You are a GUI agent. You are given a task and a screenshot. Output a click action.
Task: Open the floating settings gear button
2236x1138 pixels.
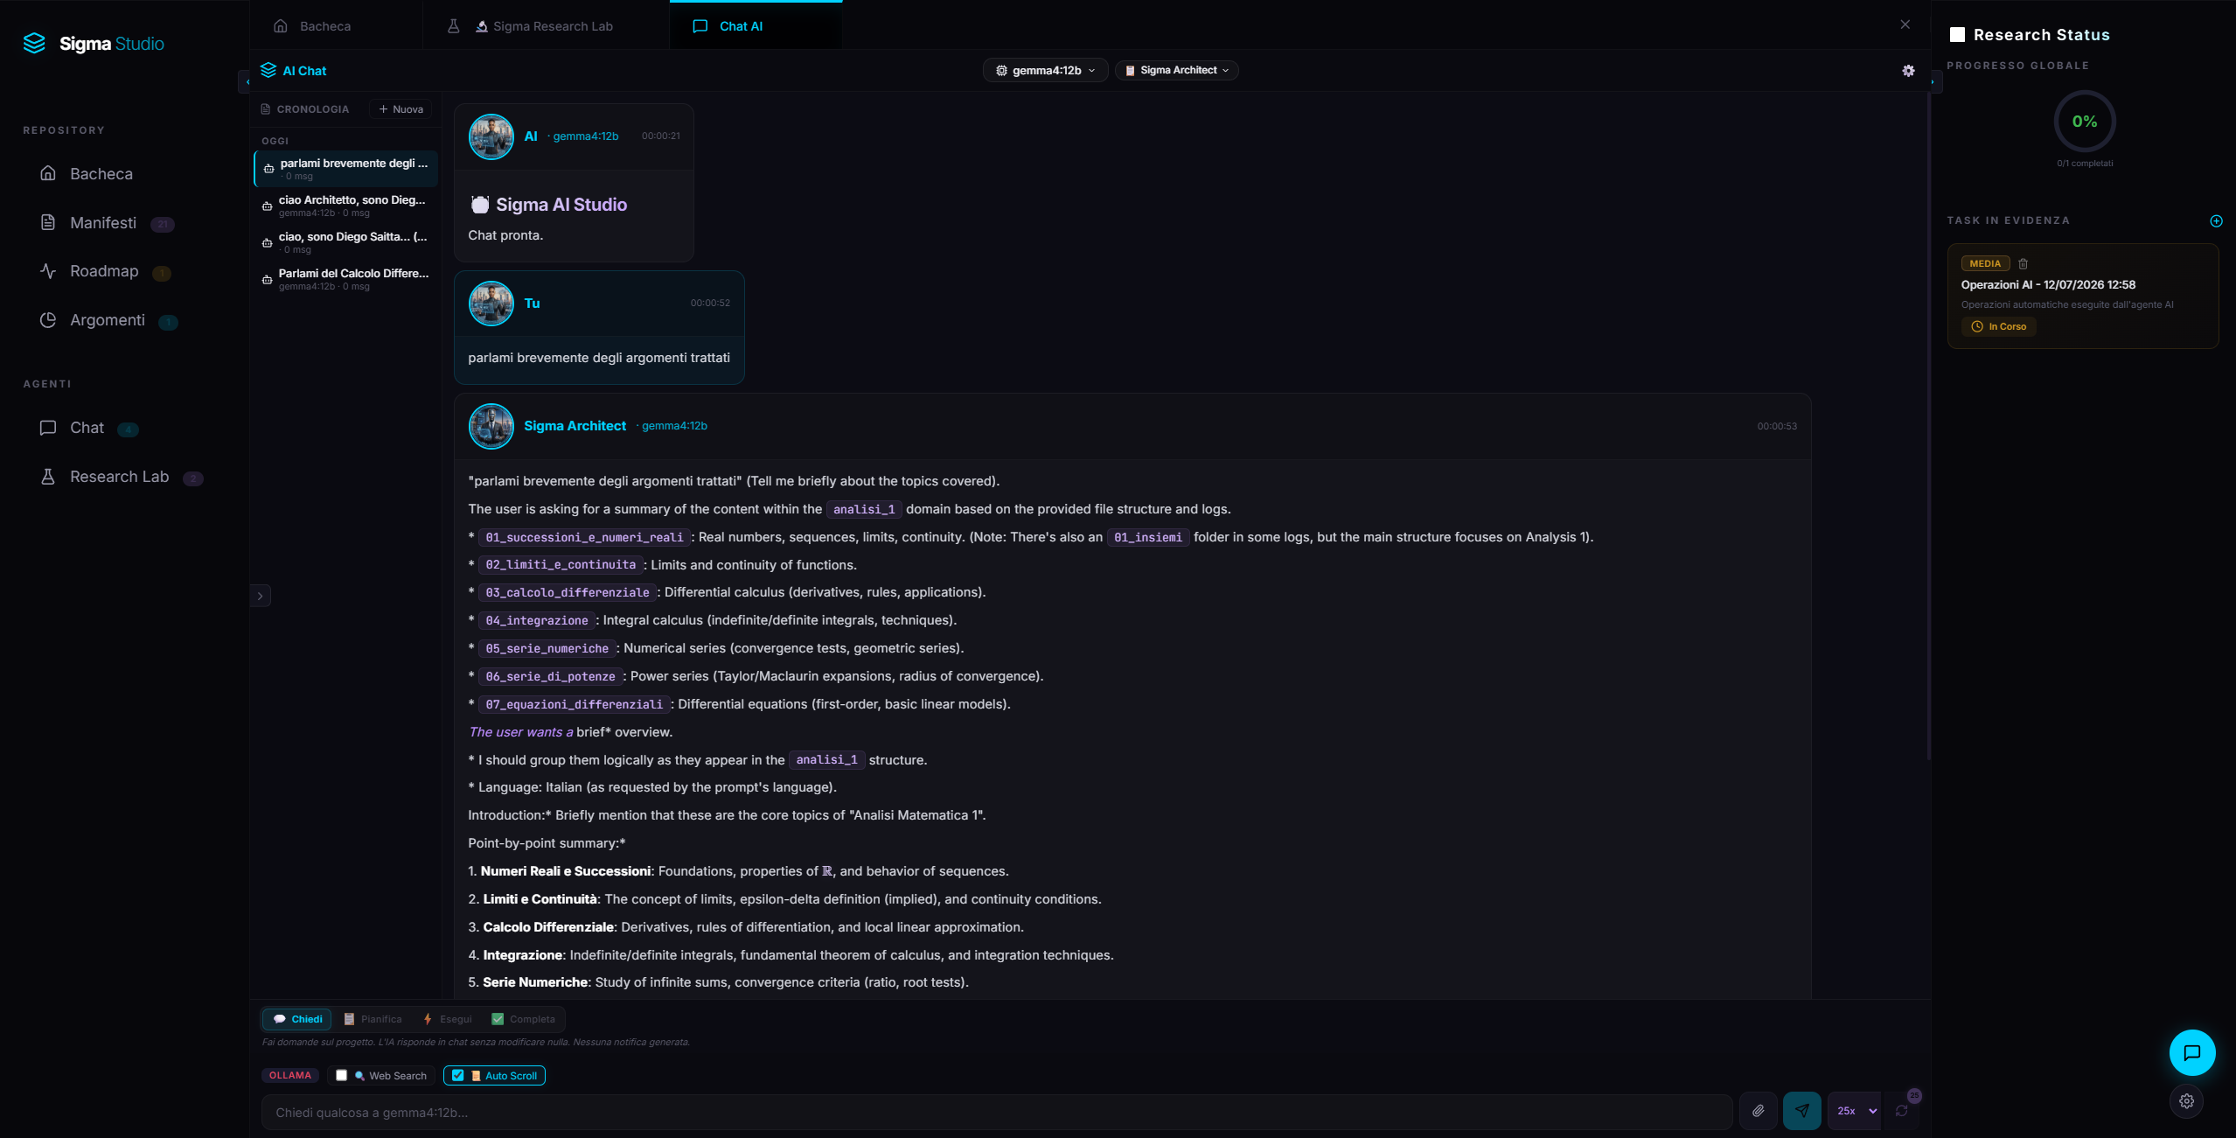[x=2186, y=1101]
